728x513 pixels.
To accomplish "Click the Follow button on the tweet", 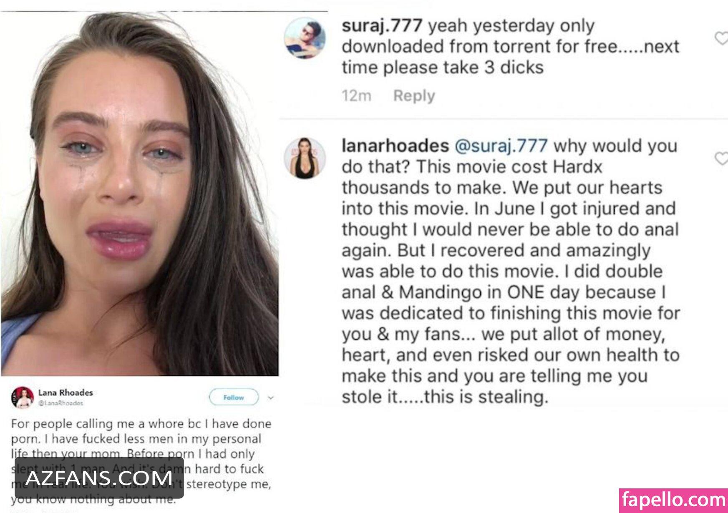I will 234,397.
